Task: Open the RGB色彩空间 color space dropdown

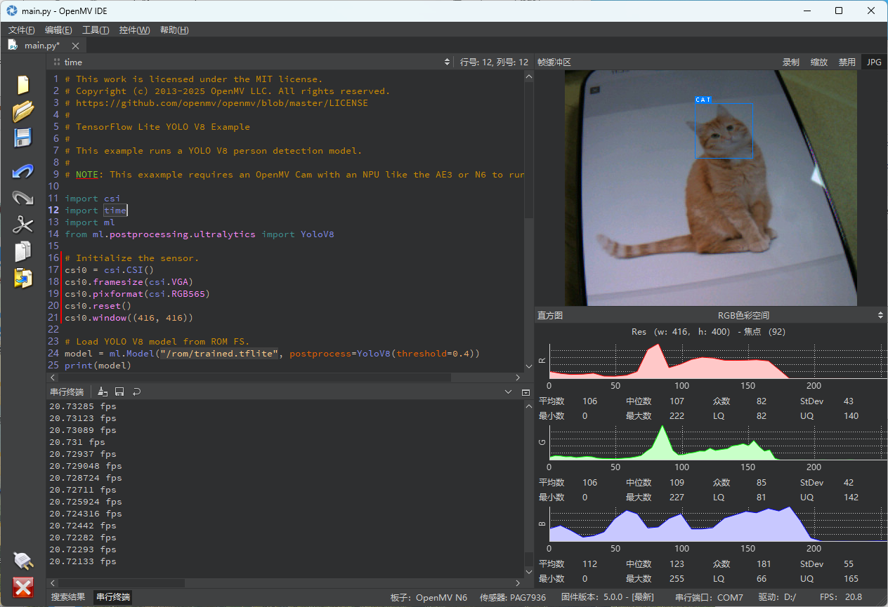Action: pos(743,316)
